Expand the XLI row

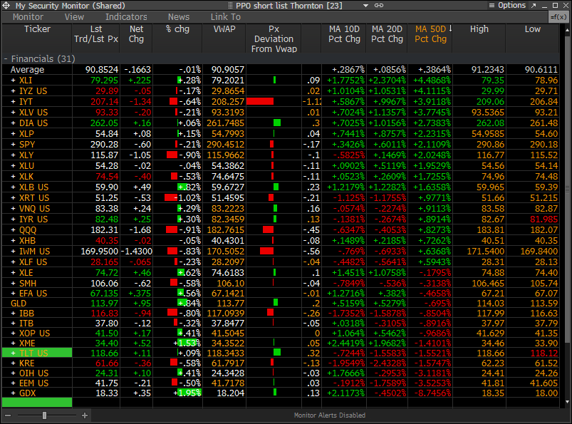13,81
